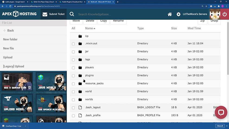Click the browser back arrow
229x129 pixels.
[3, 6]
